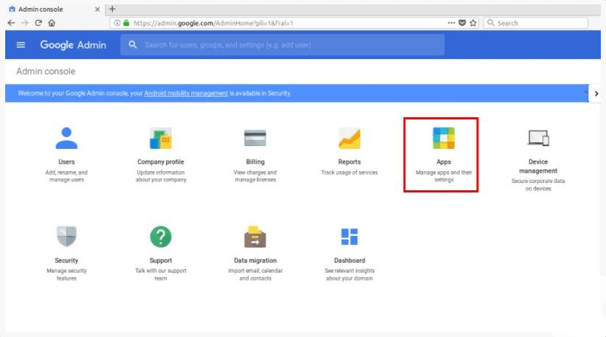Open the Data migration icon
This screenshot has height=337, width=606.
(x=255, y=237)
